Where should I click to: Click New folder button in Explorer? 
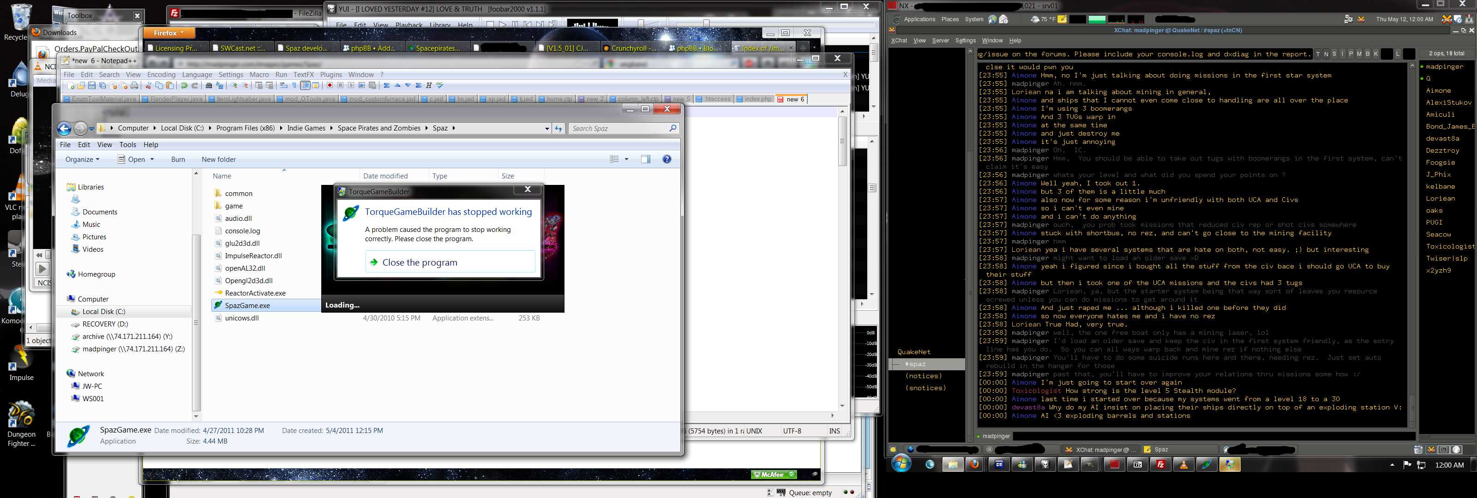[x=218, y=160]
